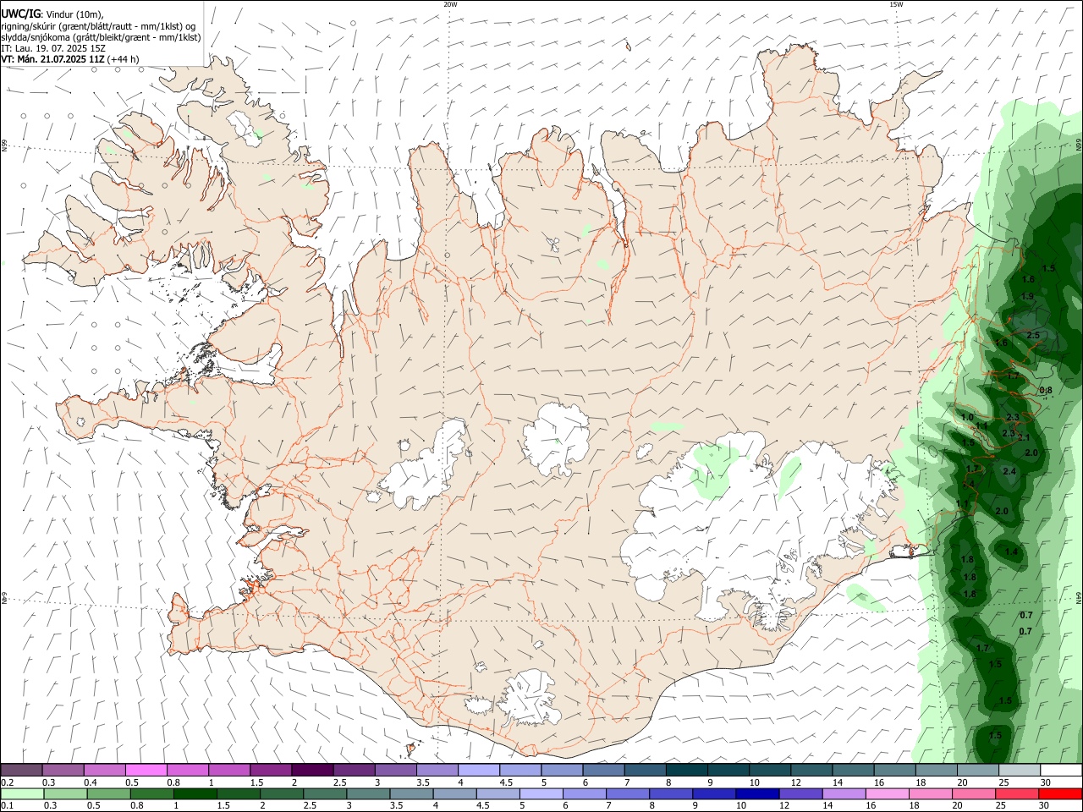Select the 'VT: Mán. 21.07.2025 11Z (+44 h)' line
Viewport: 1083px width, 812px height.
70,59
